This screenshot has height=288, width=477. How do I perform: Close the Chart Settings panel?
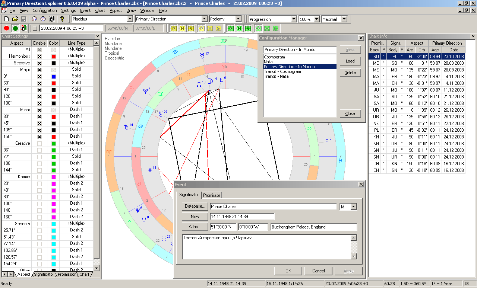[x=98, y=36]
